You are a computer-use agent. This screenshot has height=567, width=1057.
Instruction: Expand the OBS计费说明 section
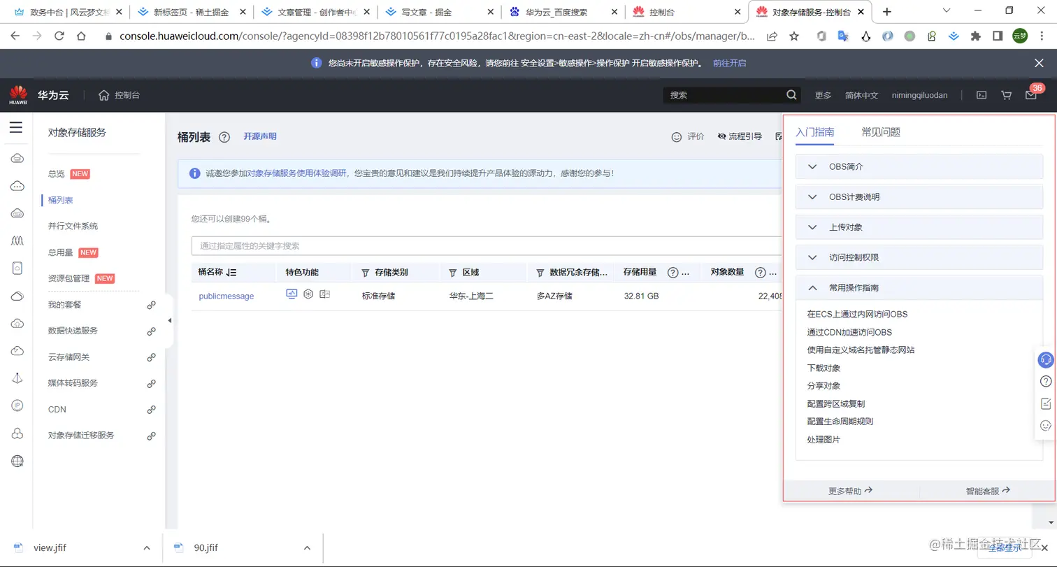click(919, 197)
